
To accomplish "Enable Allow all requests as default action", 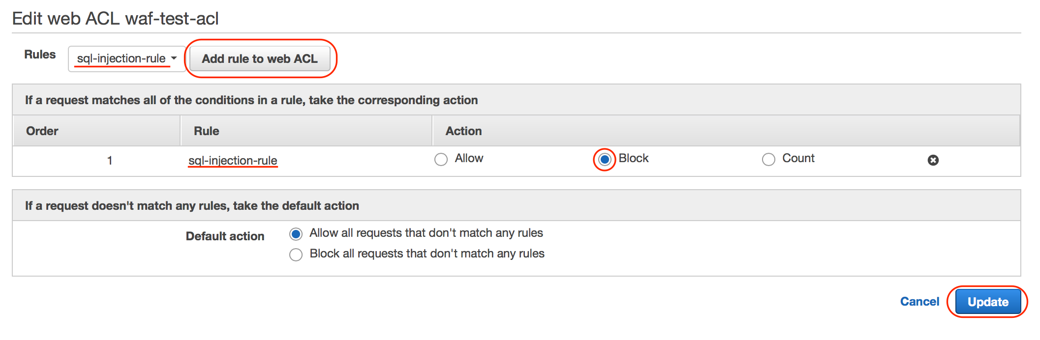I will 295,234.
